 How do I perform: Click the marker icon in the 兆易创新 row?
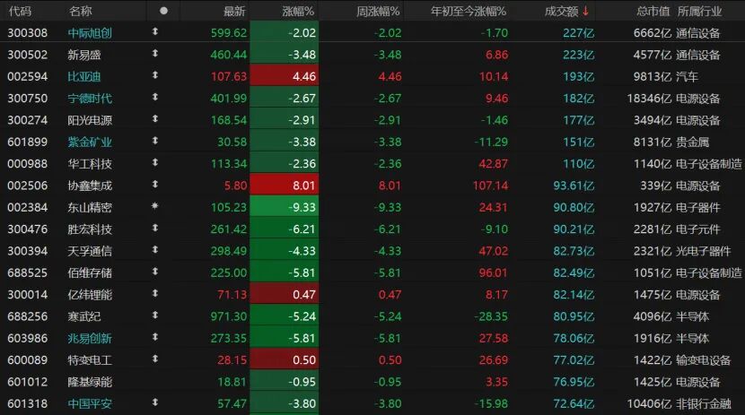(x=155, y=337)
